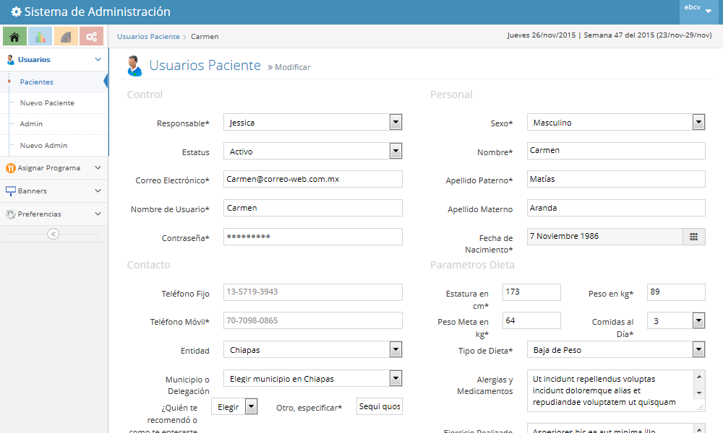The height and width of the screenshot is (433, 723).
Task: Open the Responsable dropdown showing Jessica
Action: [x=312, y=123]
